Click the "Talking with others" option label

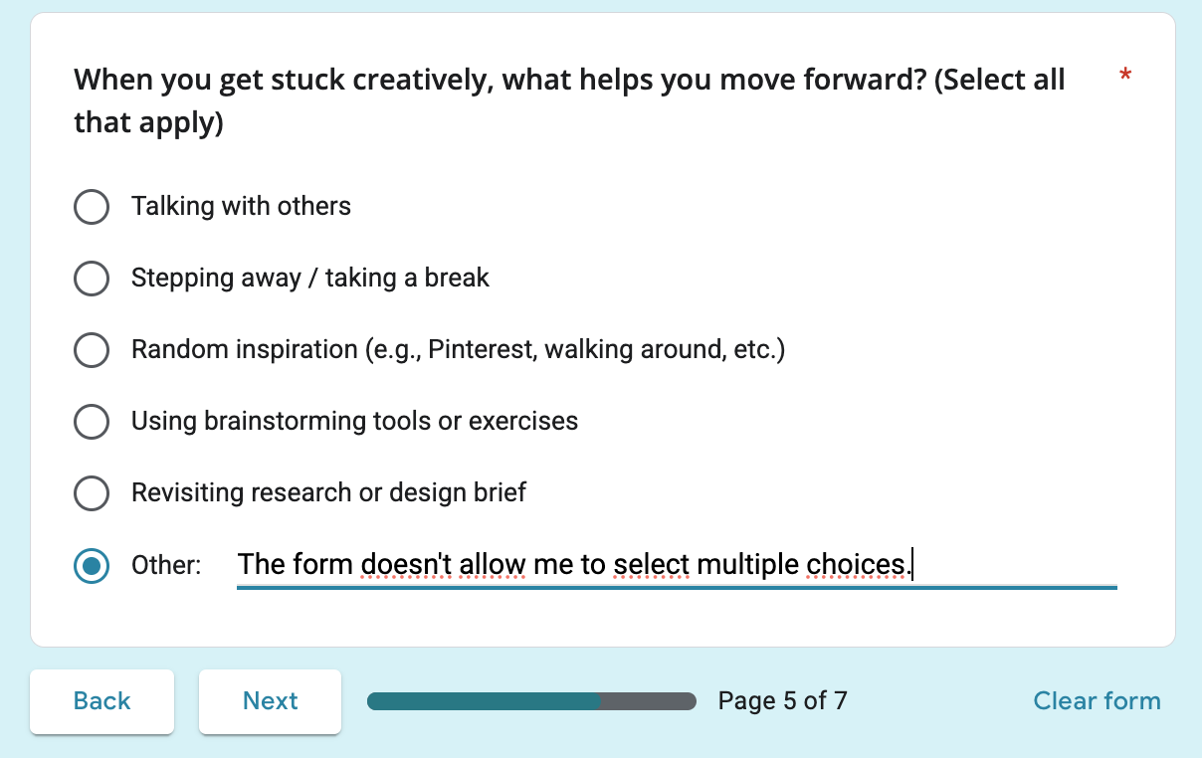(241, 207)
